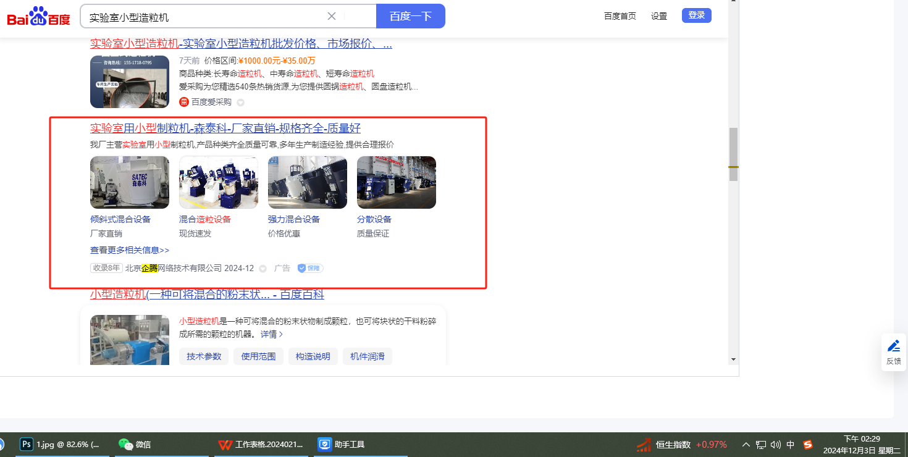The image size is (908, 457).
Task: Clear the search box with the X icon
Action: click(x=332, y=16)
